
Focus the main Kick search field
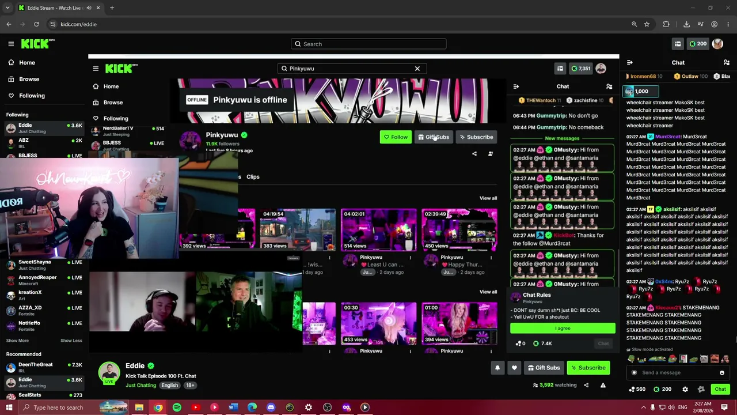click(368, 44)
